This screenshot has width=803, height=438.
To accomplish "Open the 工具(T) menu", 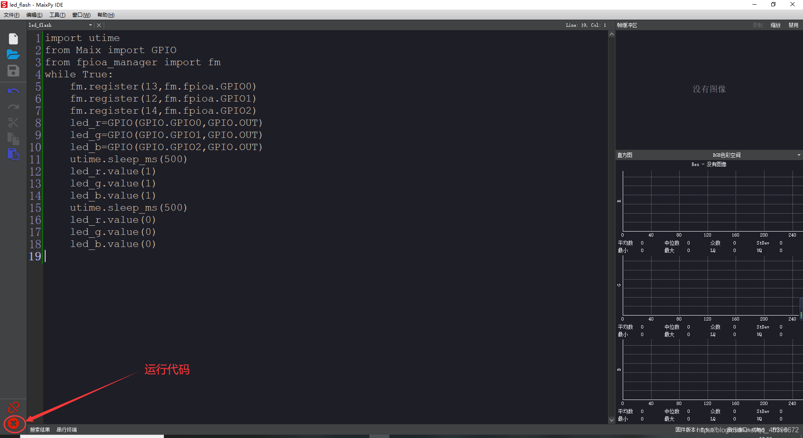I will pyautogui.click(x=57, y=15).
